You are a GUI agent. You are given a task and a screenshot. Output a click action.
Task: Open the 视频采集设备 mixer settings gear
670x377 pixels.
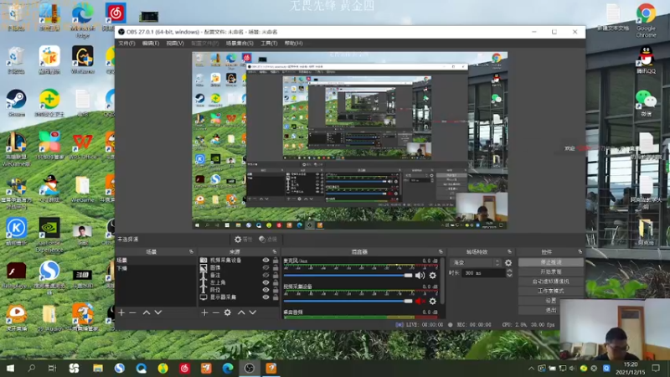coord(433,302)
